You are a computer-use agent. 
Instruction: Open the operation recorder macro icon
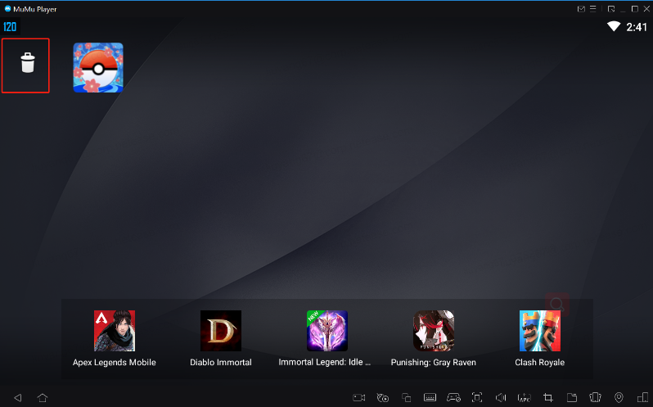[383, 397]
